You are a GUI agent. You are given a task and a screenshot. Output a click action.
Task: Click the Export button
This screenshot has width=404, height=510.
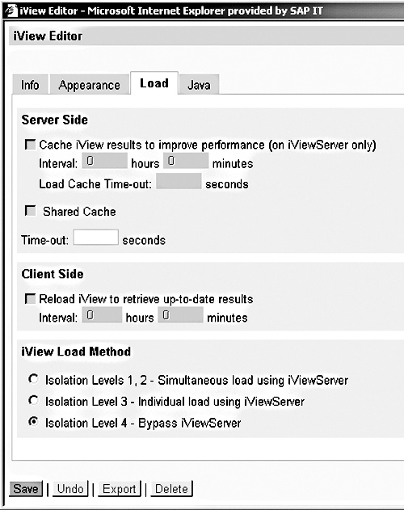point(120,488)
